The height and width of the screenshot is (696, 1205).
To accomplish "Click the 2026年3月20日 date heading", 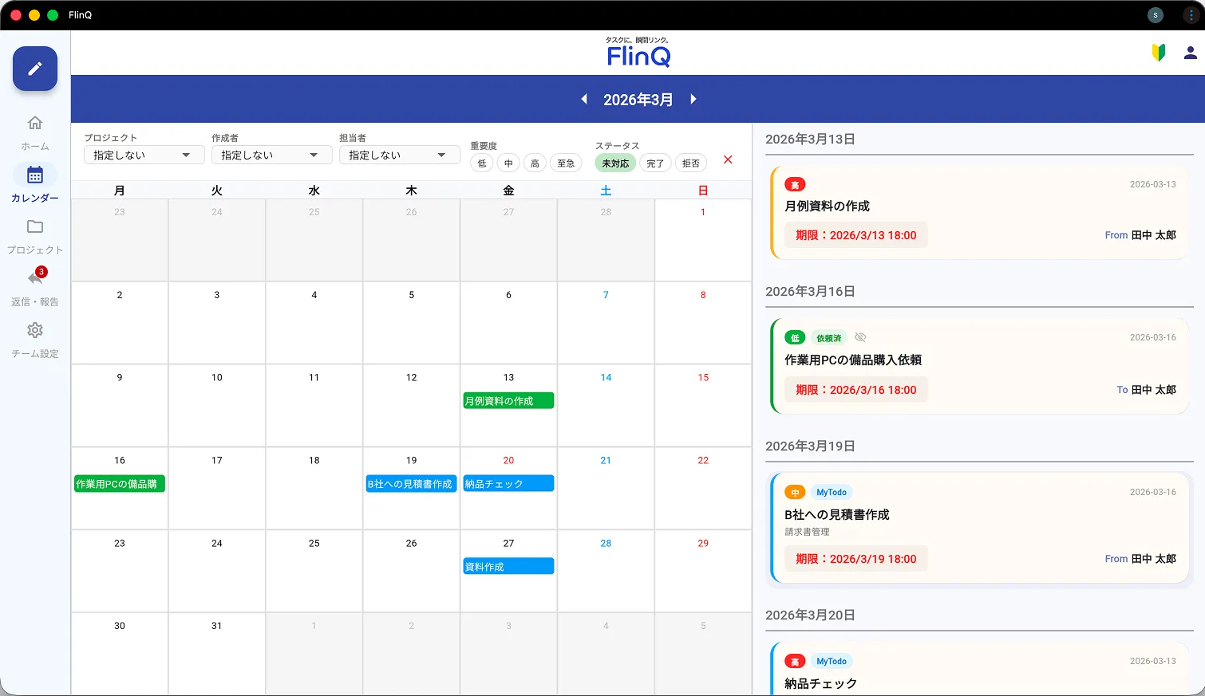I will click(810, 615).
